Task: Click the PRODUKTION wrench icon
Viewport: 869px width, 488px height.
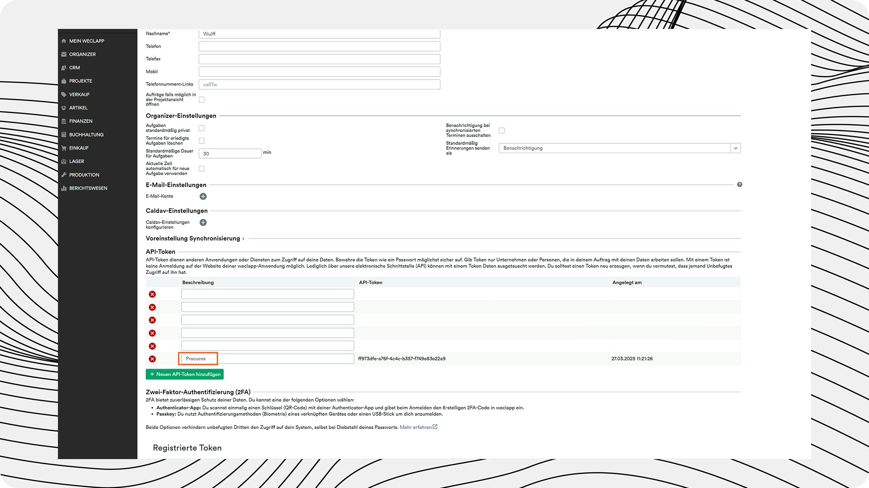Action: (x=64, y=175)
